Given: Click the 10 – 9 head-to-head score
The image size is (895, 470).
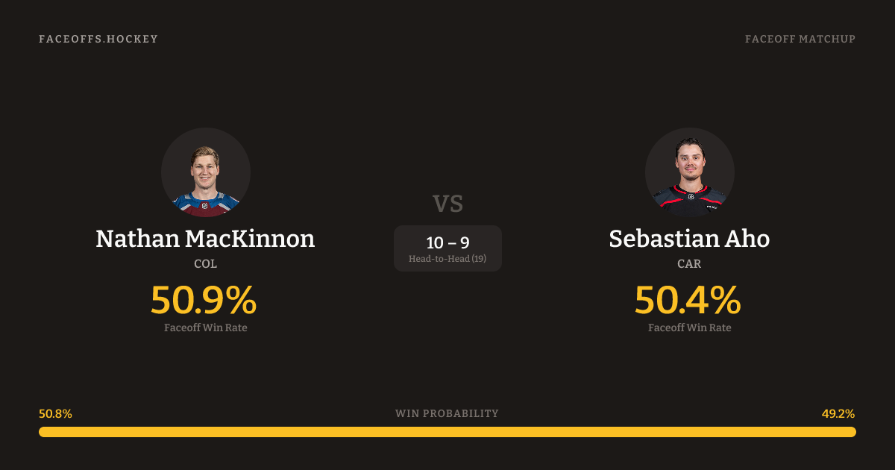Looking at the screenshot, I should (447, 242).
